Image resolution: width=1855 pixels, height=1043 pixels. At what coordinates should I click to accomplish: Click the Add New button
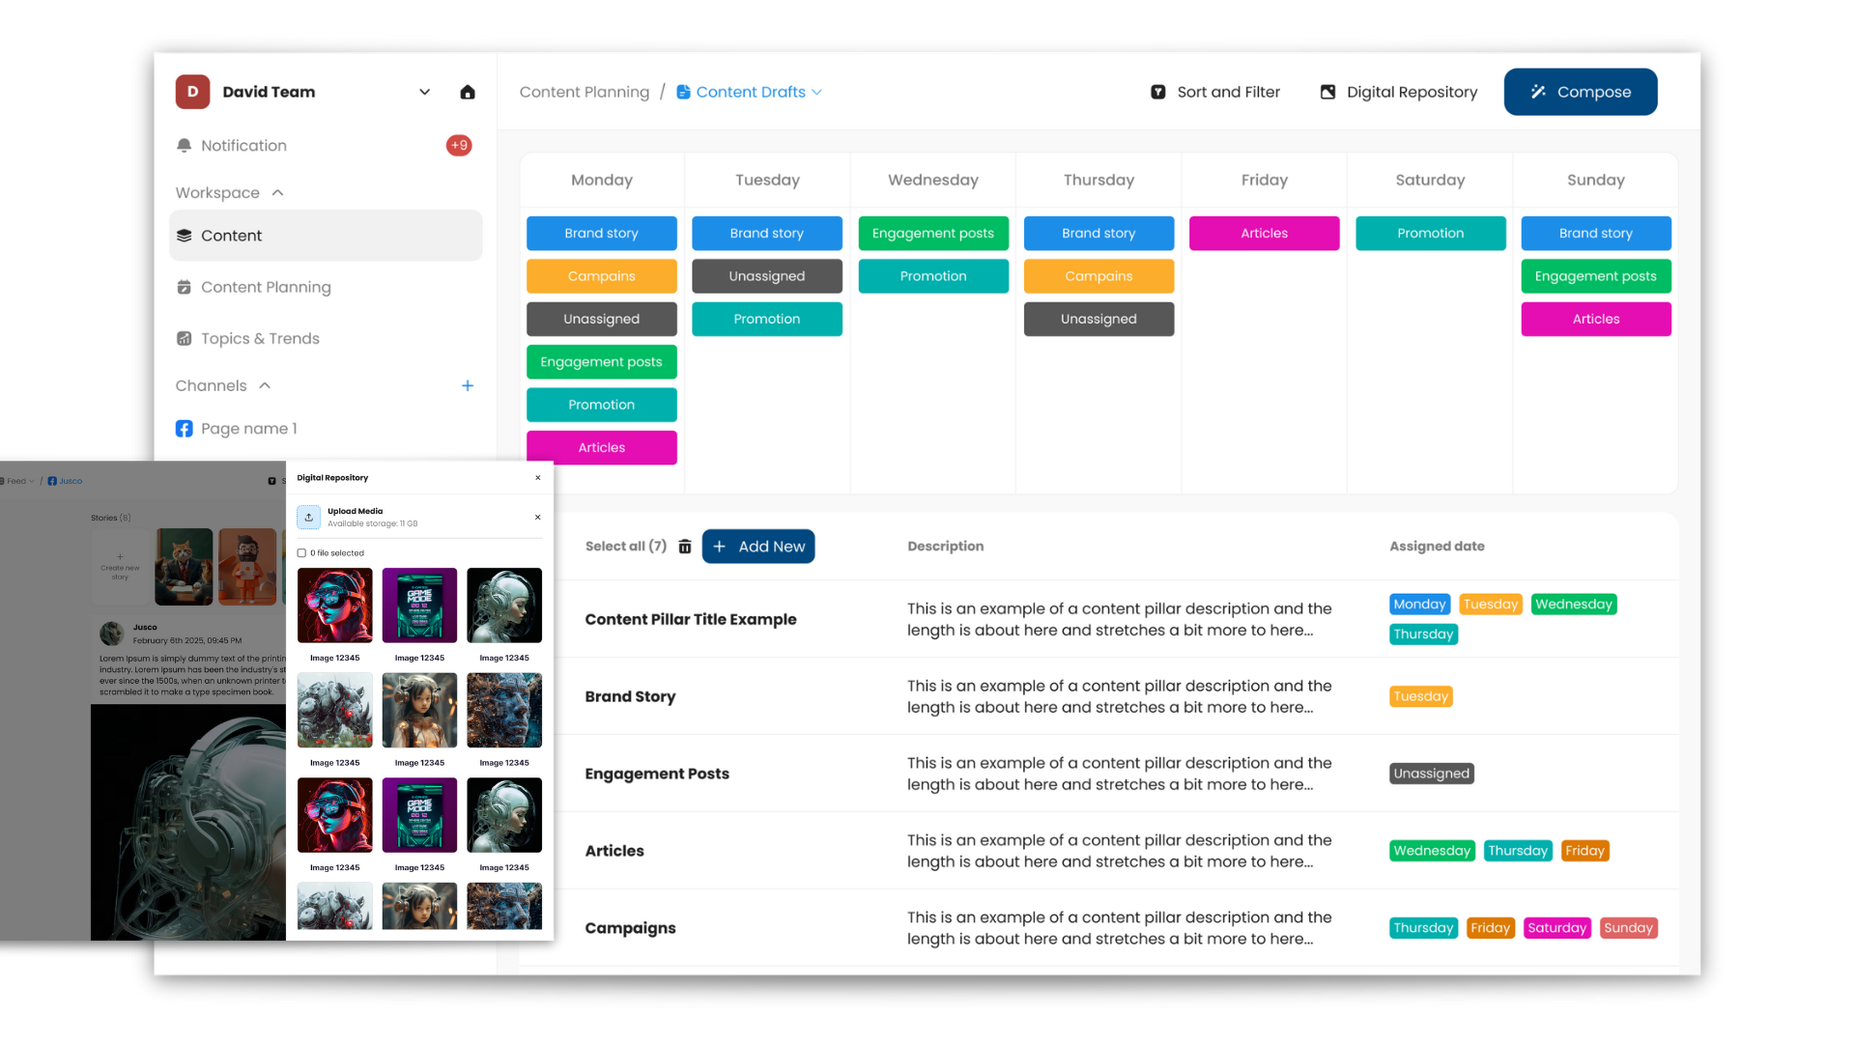758,547
